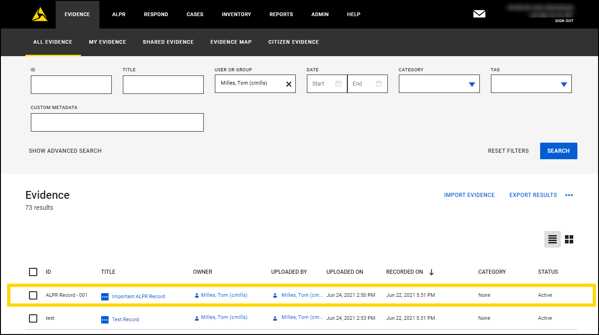Viewport: 599px width, 335px height.
Task: Click inside the ID input field
Action: [x=71, y=84]
